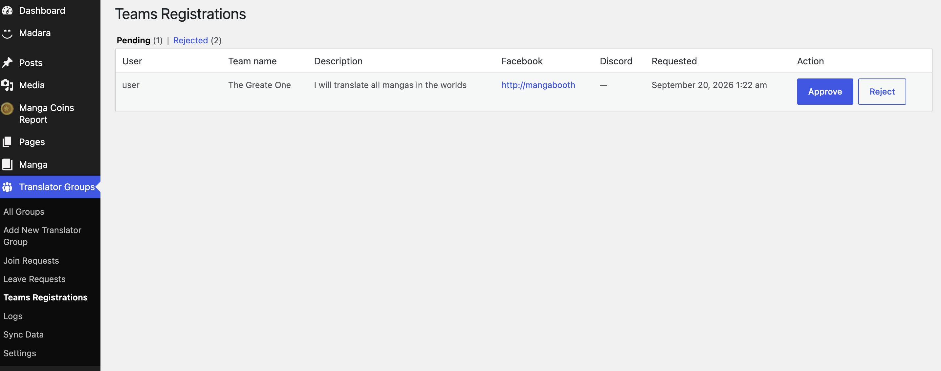Image resolution: width=941 pixels, height=371 pixels.
Task: Open Teams Registrations submenu item
Action: tap(45, 297)
